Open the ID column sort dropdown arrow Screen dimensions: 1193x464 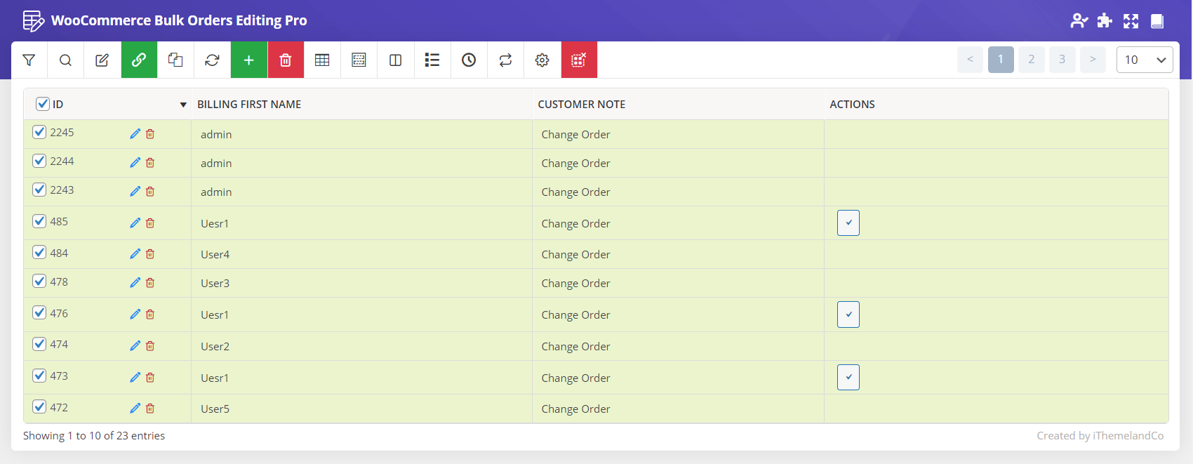tap(183, 105)
